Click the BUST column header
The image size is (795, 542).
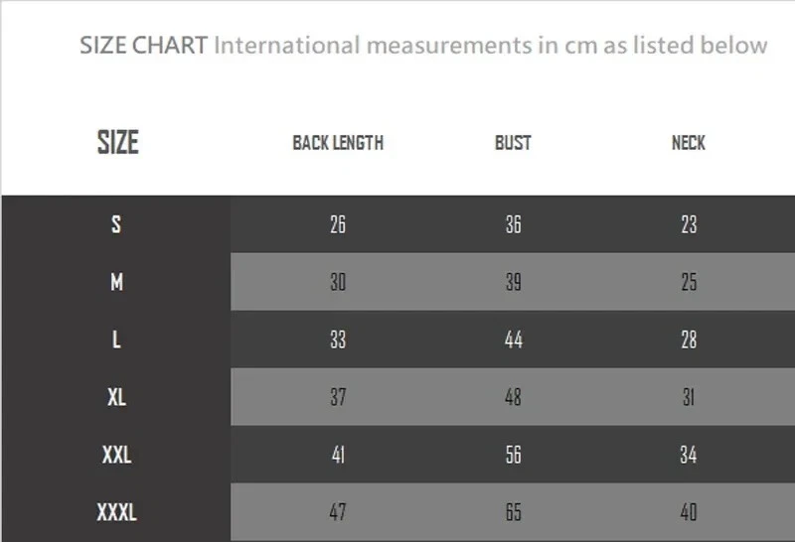pos(513,143)
